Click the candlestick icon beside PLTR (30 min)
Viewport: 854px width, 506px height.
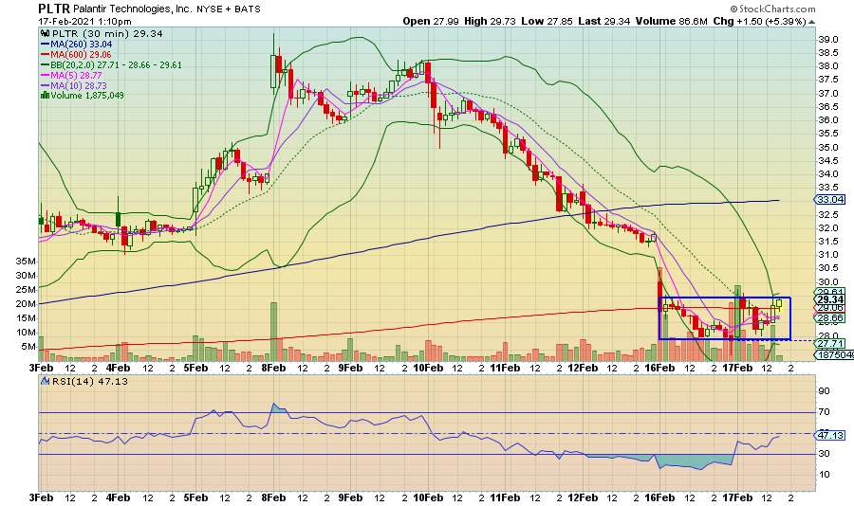[46, 34]
